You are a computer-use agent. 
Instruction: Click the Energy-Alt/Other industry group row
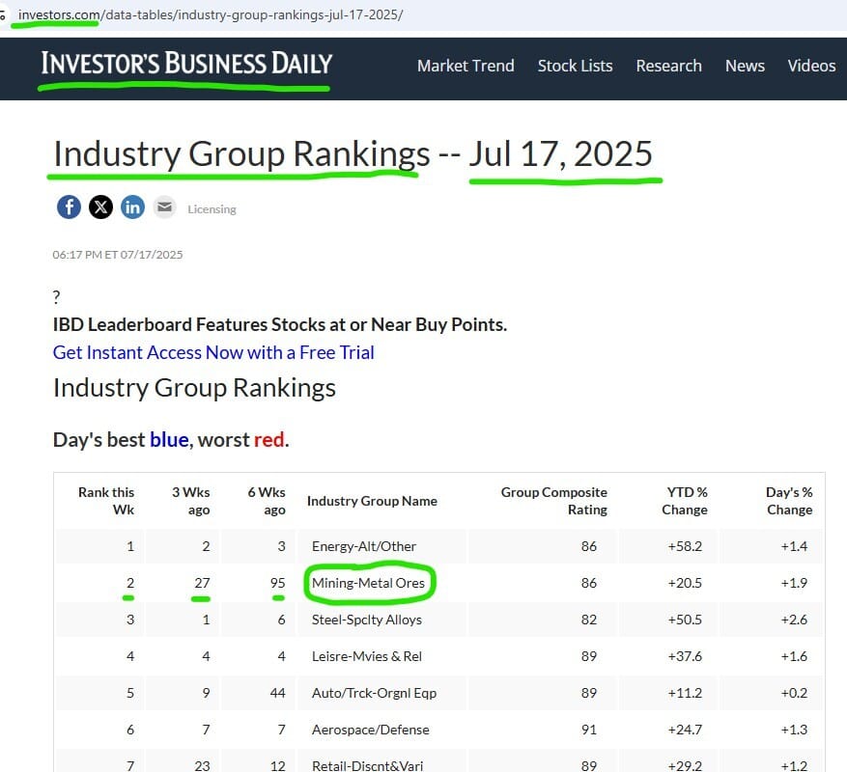(440, 546)
